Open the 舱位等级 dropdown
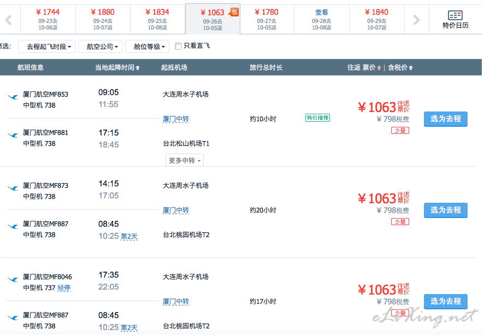 [147, 46]
